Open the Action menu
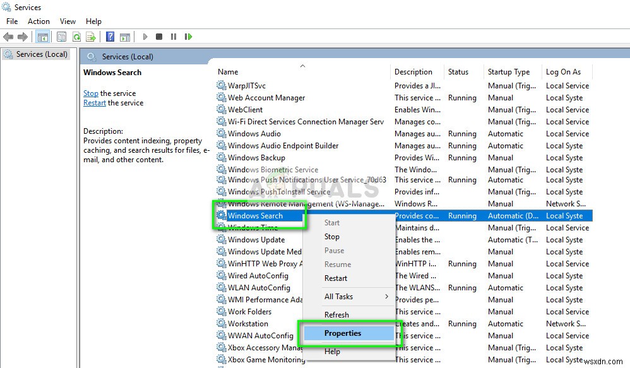 39,21
